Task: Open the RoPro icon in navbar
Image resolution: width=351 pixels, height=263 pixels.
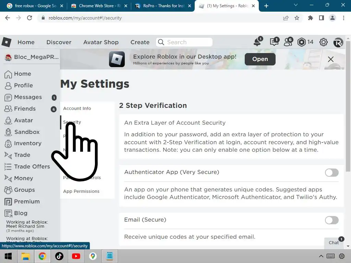Action: point(338,42)
